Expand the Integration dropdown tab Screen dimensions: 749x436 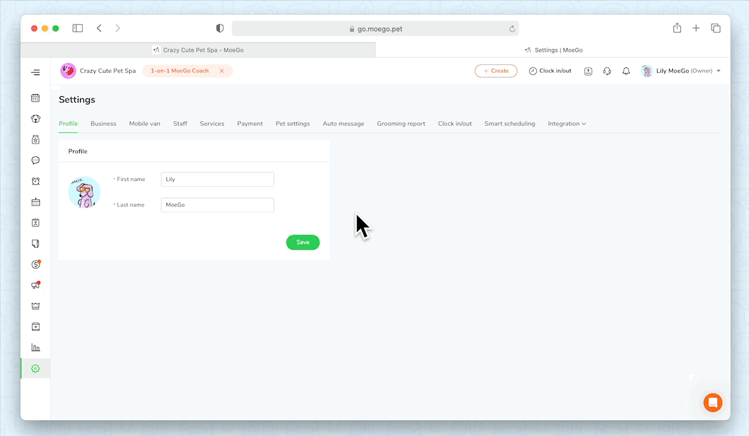pyautogui.click(x=567, y=124)
